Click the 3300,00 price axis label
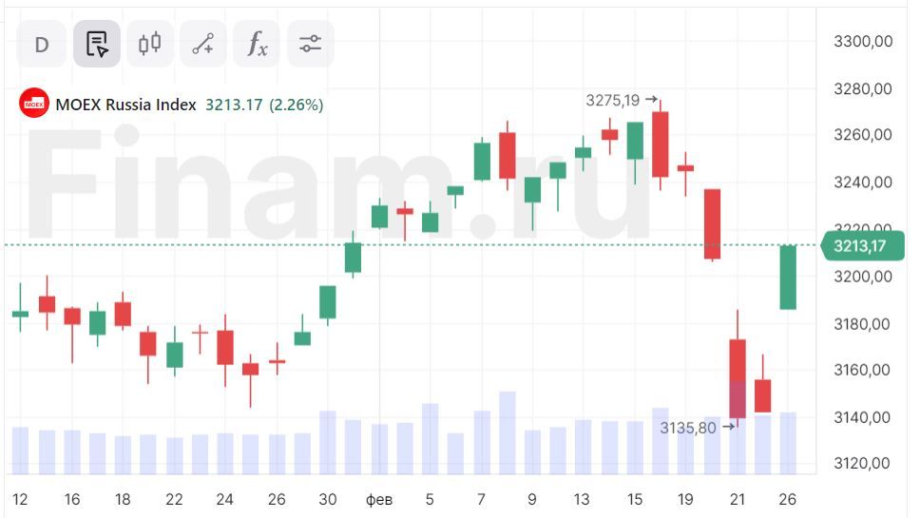920x518 pixels. coord(862,41)
